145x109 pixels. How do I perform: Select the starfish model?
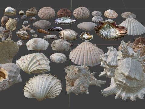tap(26, 28)
